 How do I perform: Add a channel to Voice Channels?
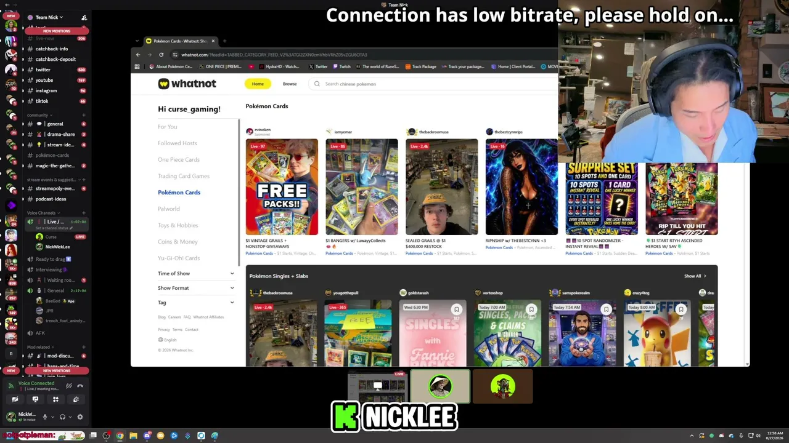tap(84, 214)
